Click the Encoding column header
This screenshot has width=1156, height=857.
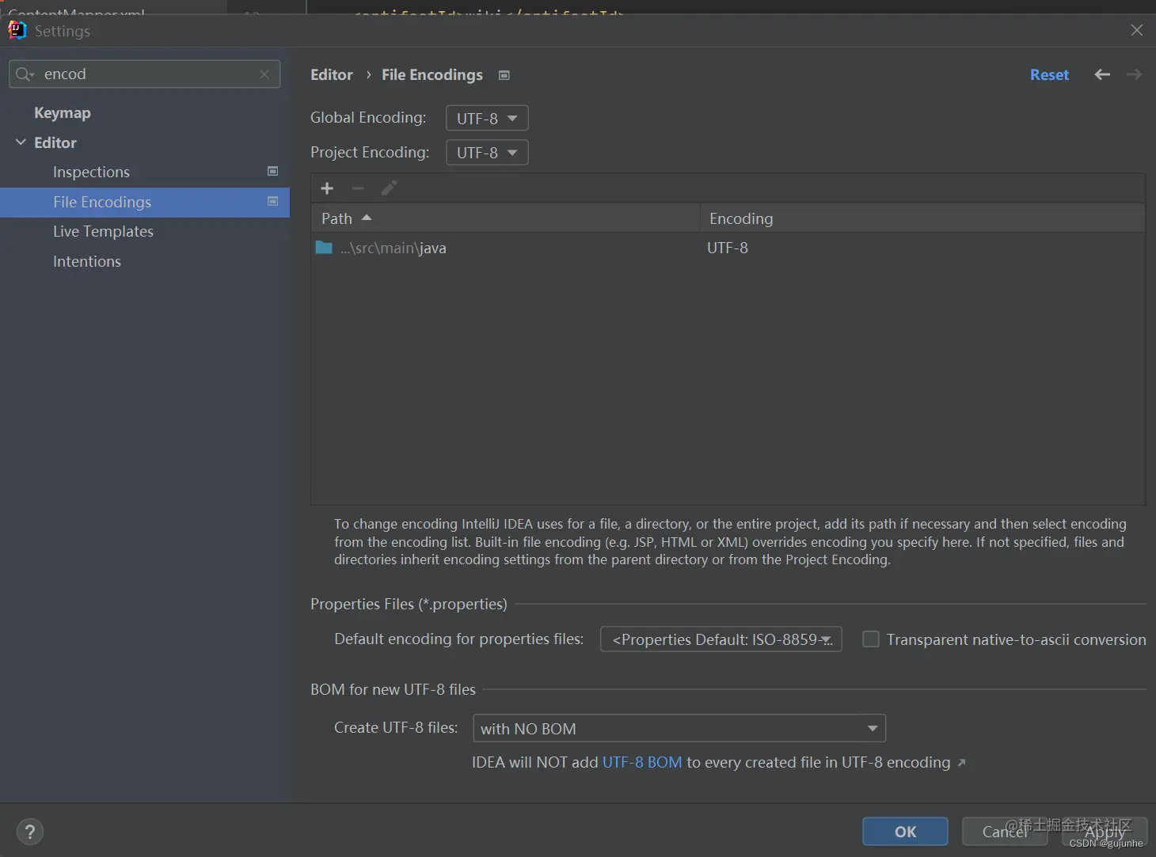(922, 218)
